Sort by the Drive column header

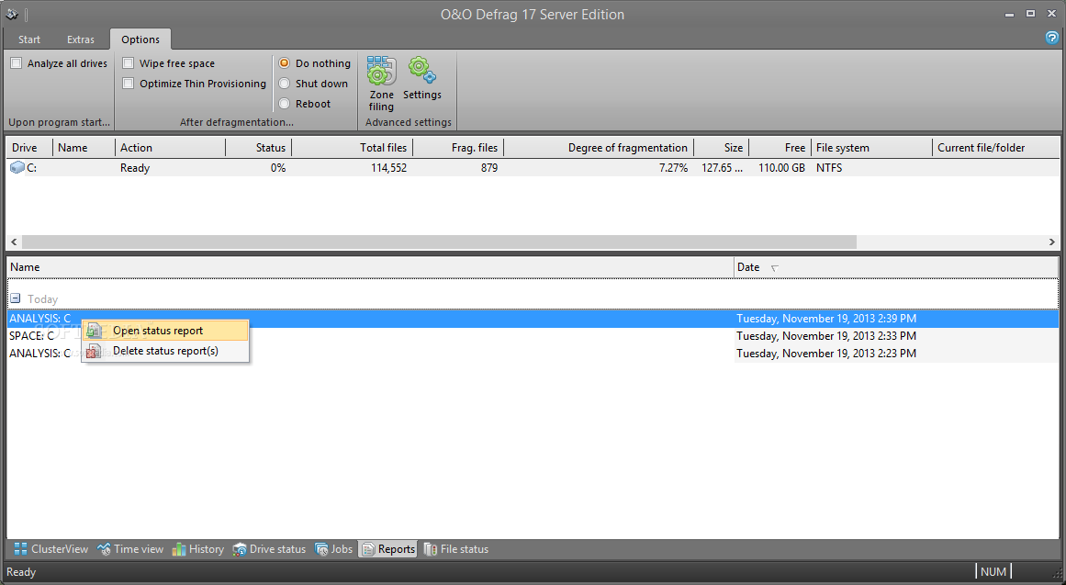(29, 148)
